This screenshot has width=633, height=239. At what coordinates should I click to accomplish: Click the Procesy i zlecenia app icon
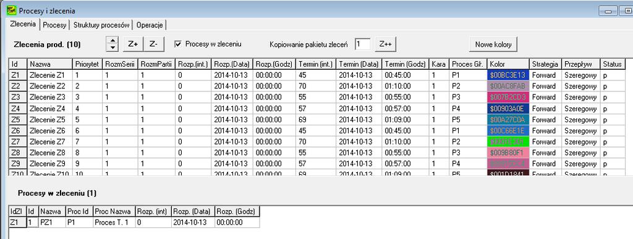pos(12,11)
